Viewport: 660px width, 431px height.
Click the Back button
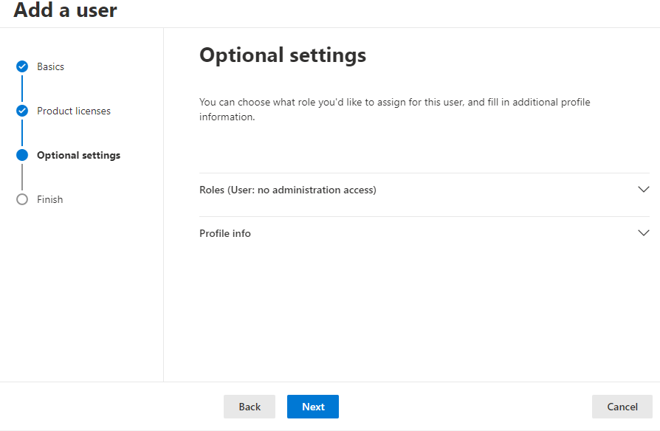[250, 407]
